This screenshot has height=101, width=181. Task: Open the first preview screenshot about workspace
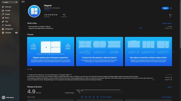(51, 51)
